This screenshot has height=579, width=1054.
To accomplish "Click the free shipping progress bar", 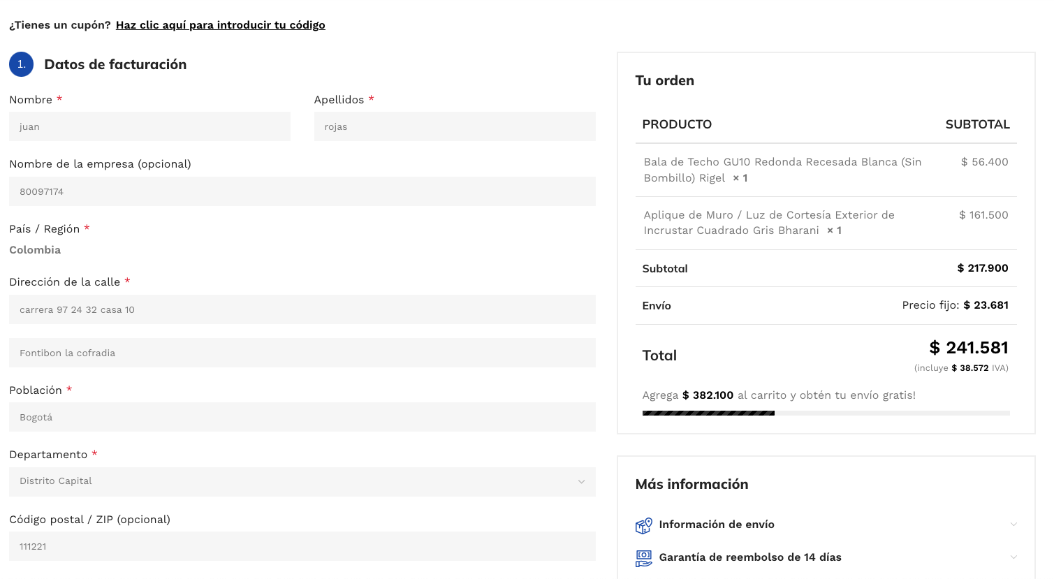I will coord(826,413).
